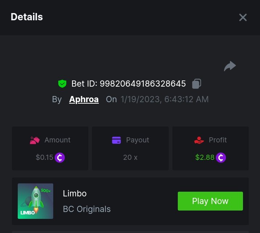Click the currency coin beside $0.15
The image size is (260, 233).
[x=60, y=158]
